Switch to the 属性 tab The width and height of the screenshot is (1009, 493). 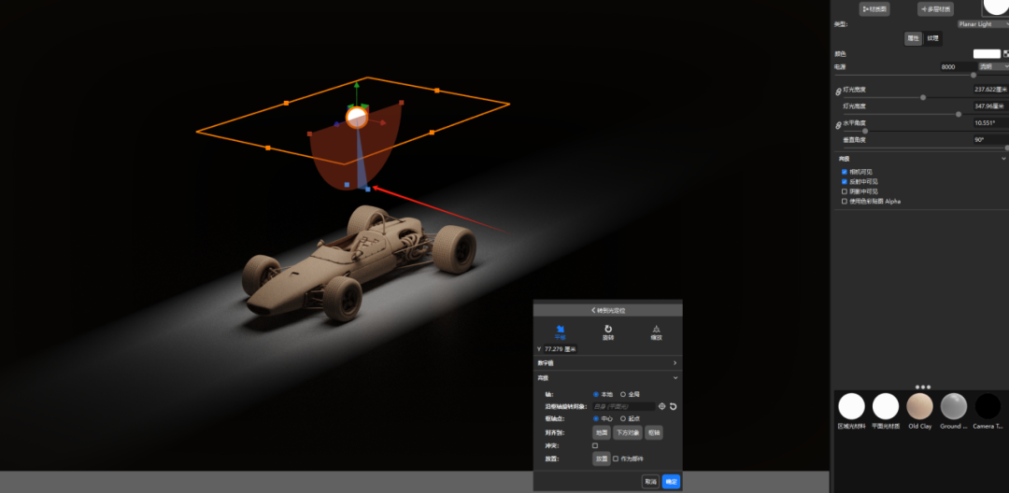point(914,38)
